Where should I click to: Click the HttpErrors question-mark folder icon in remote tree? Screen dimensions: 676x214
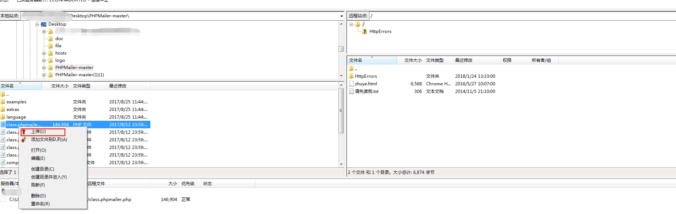[364, 31]
